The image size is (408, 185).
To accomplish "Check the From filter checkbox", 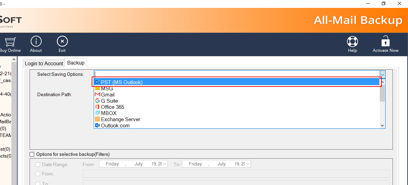I will (x=38, y=174).
